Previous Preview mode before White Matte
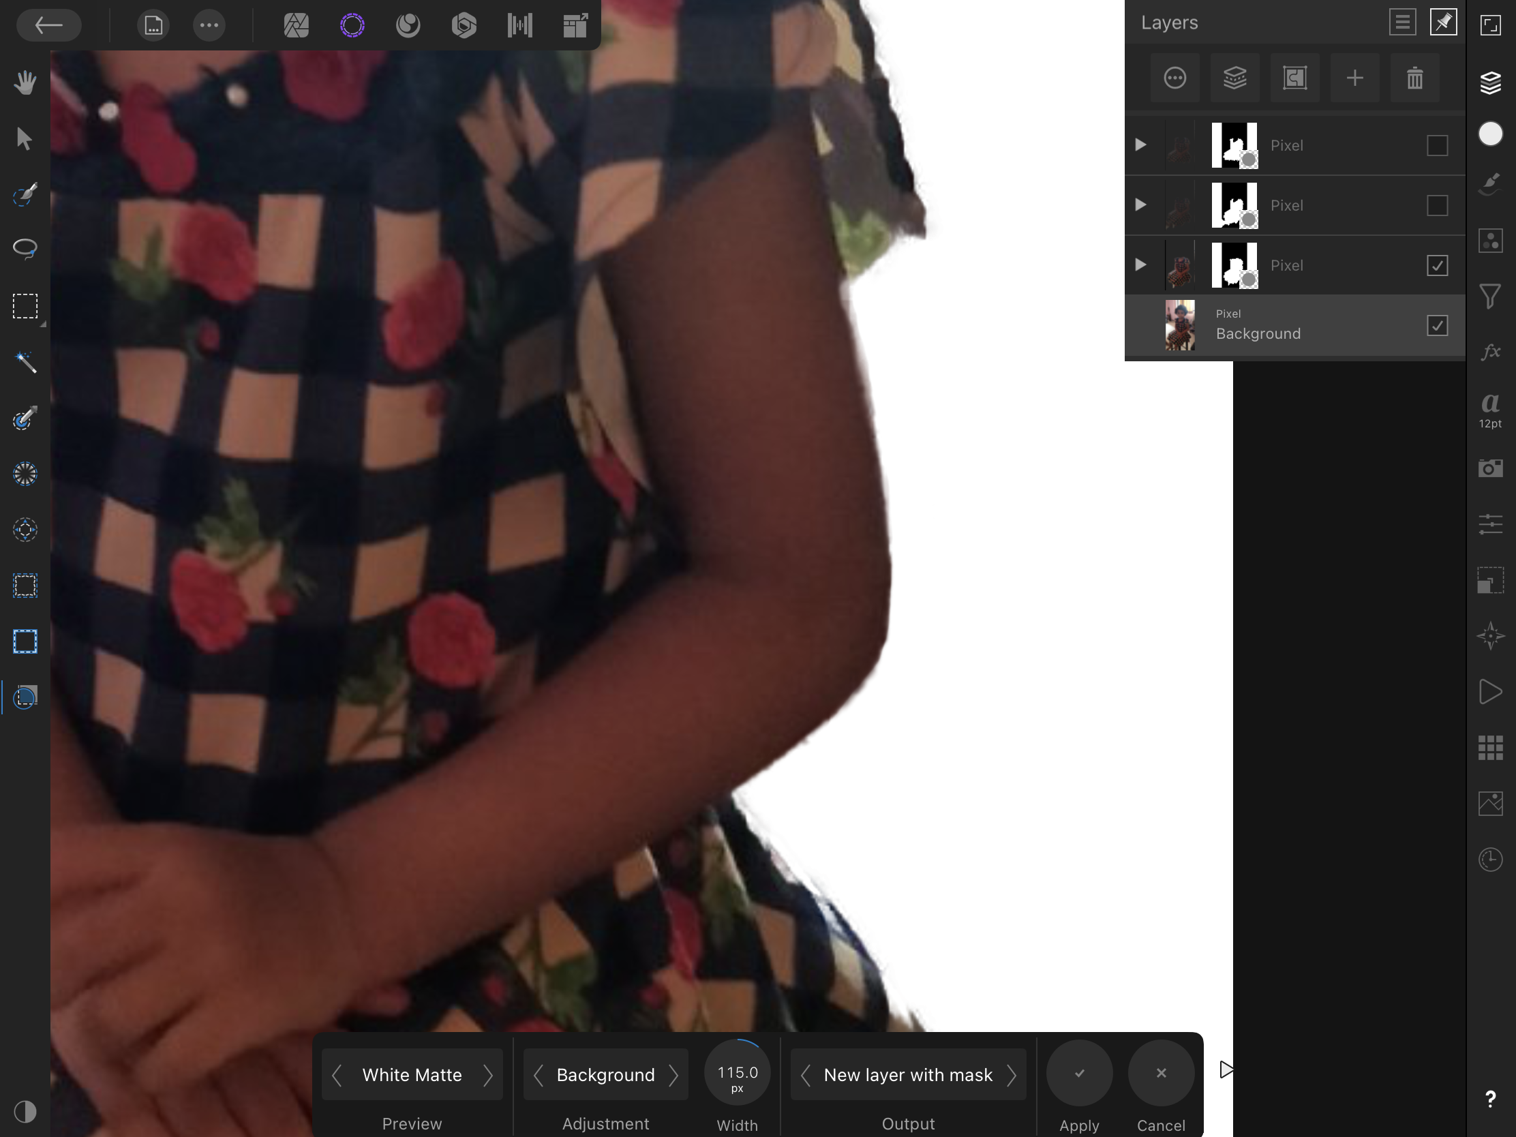Screen dimensions: 1516x1137 pos(337,1075)
